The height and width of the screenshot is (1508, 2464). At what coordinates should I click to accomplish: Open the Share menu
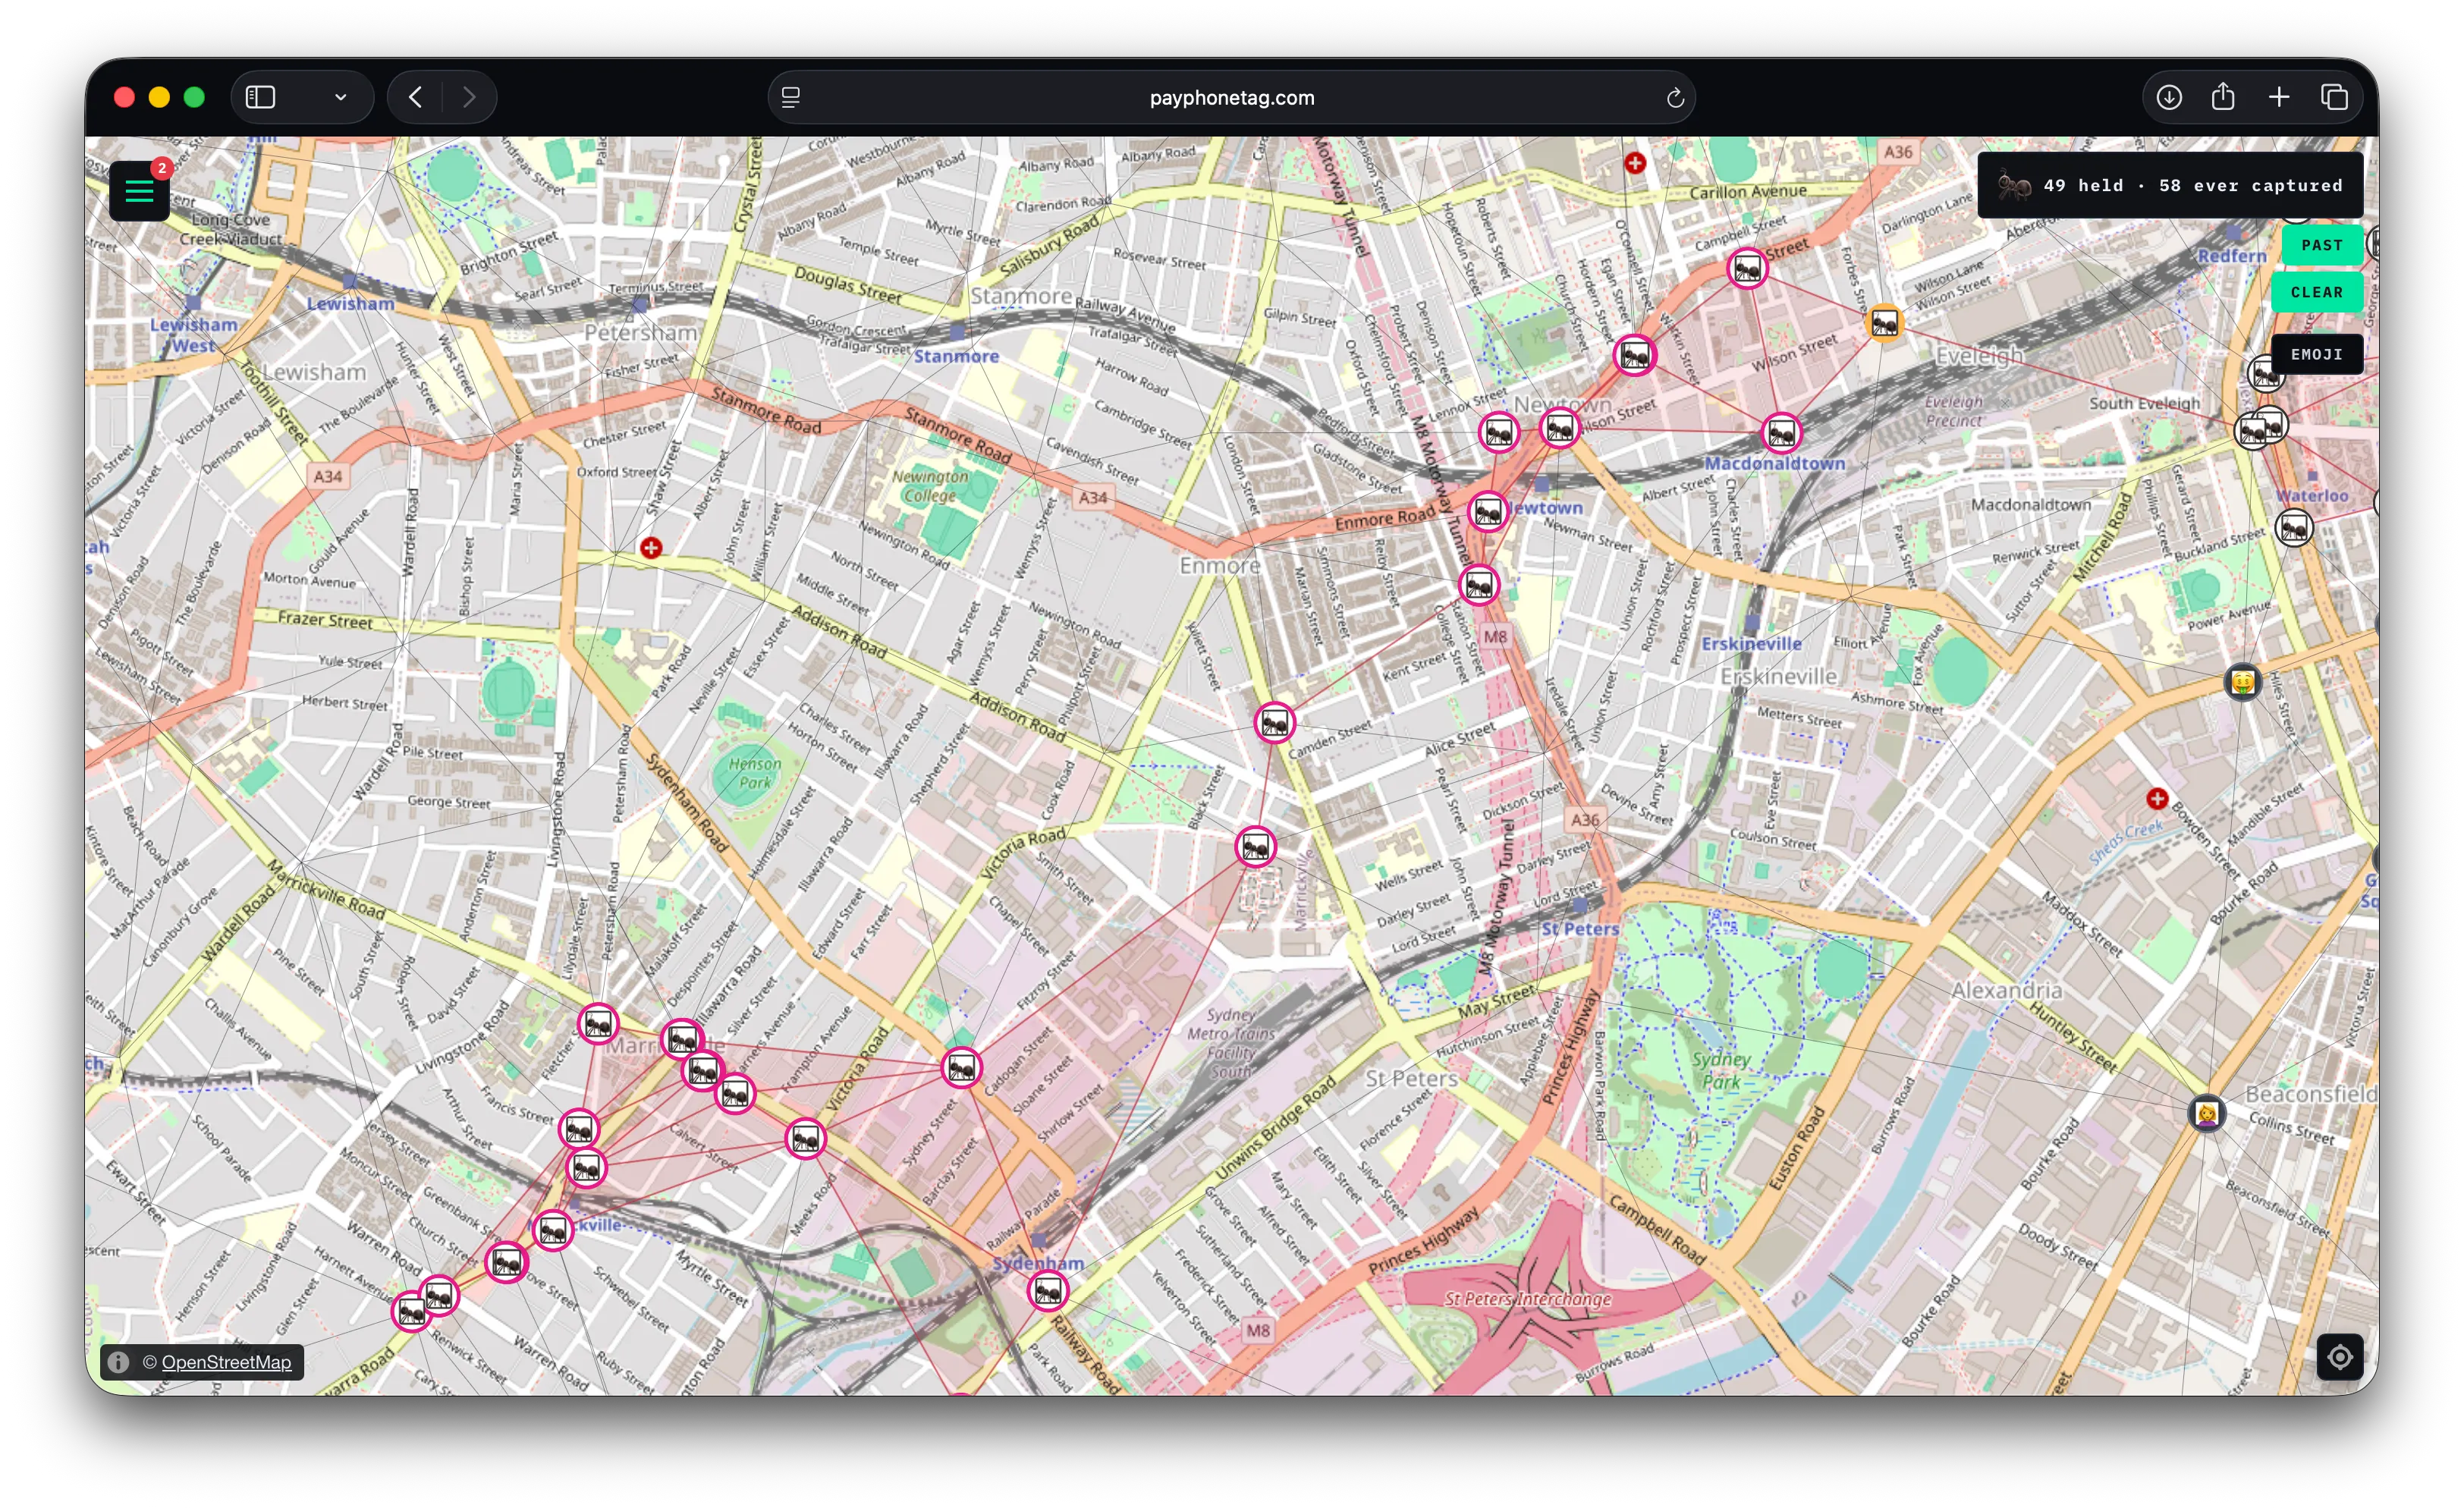[x=2223, y=97]
